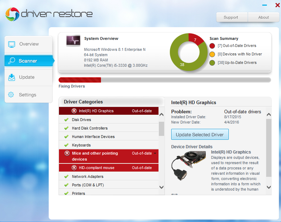Click 'Microsoft Windows 8.1 Enterprise N' text

[115, 49]
